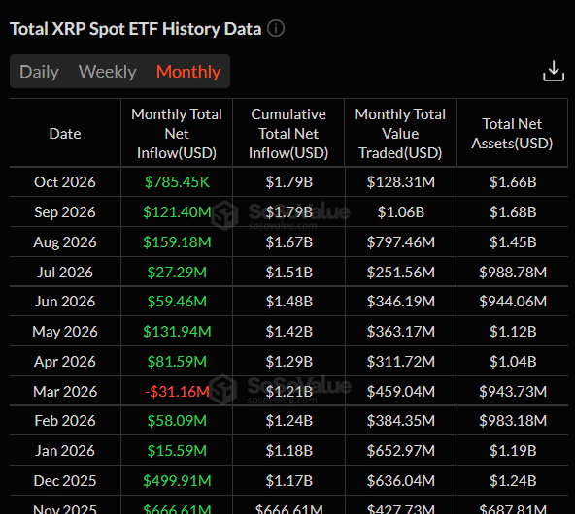Click the $636.04M value traded cell
575x514 pixels.
point(401,480)
